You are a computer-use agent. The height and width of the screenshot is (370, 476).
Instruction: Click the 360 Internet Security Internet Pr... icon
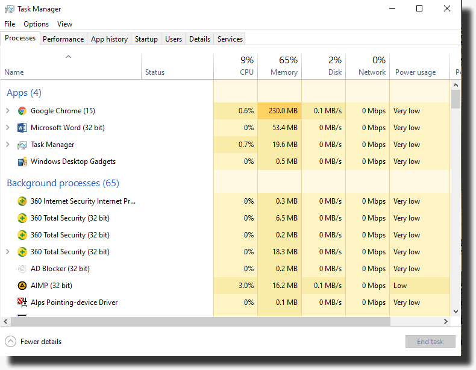pyautogui.click(x=22, y=201)
